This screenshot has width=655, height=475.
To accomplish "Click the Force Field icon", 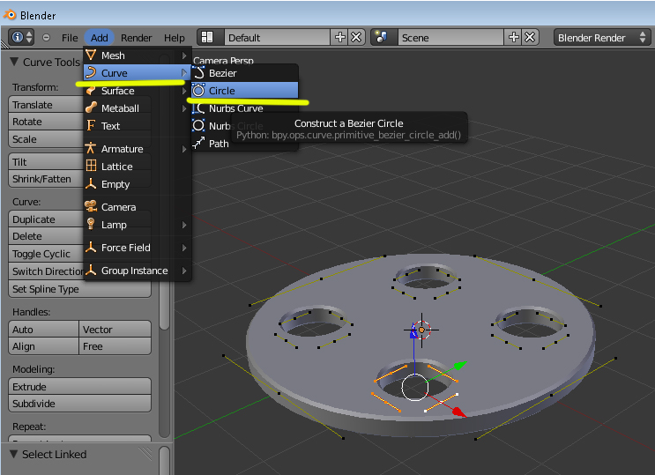I will [91, 247].
